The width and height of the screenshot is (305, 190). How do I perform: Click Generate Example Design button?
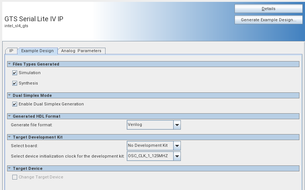[268, 20]
